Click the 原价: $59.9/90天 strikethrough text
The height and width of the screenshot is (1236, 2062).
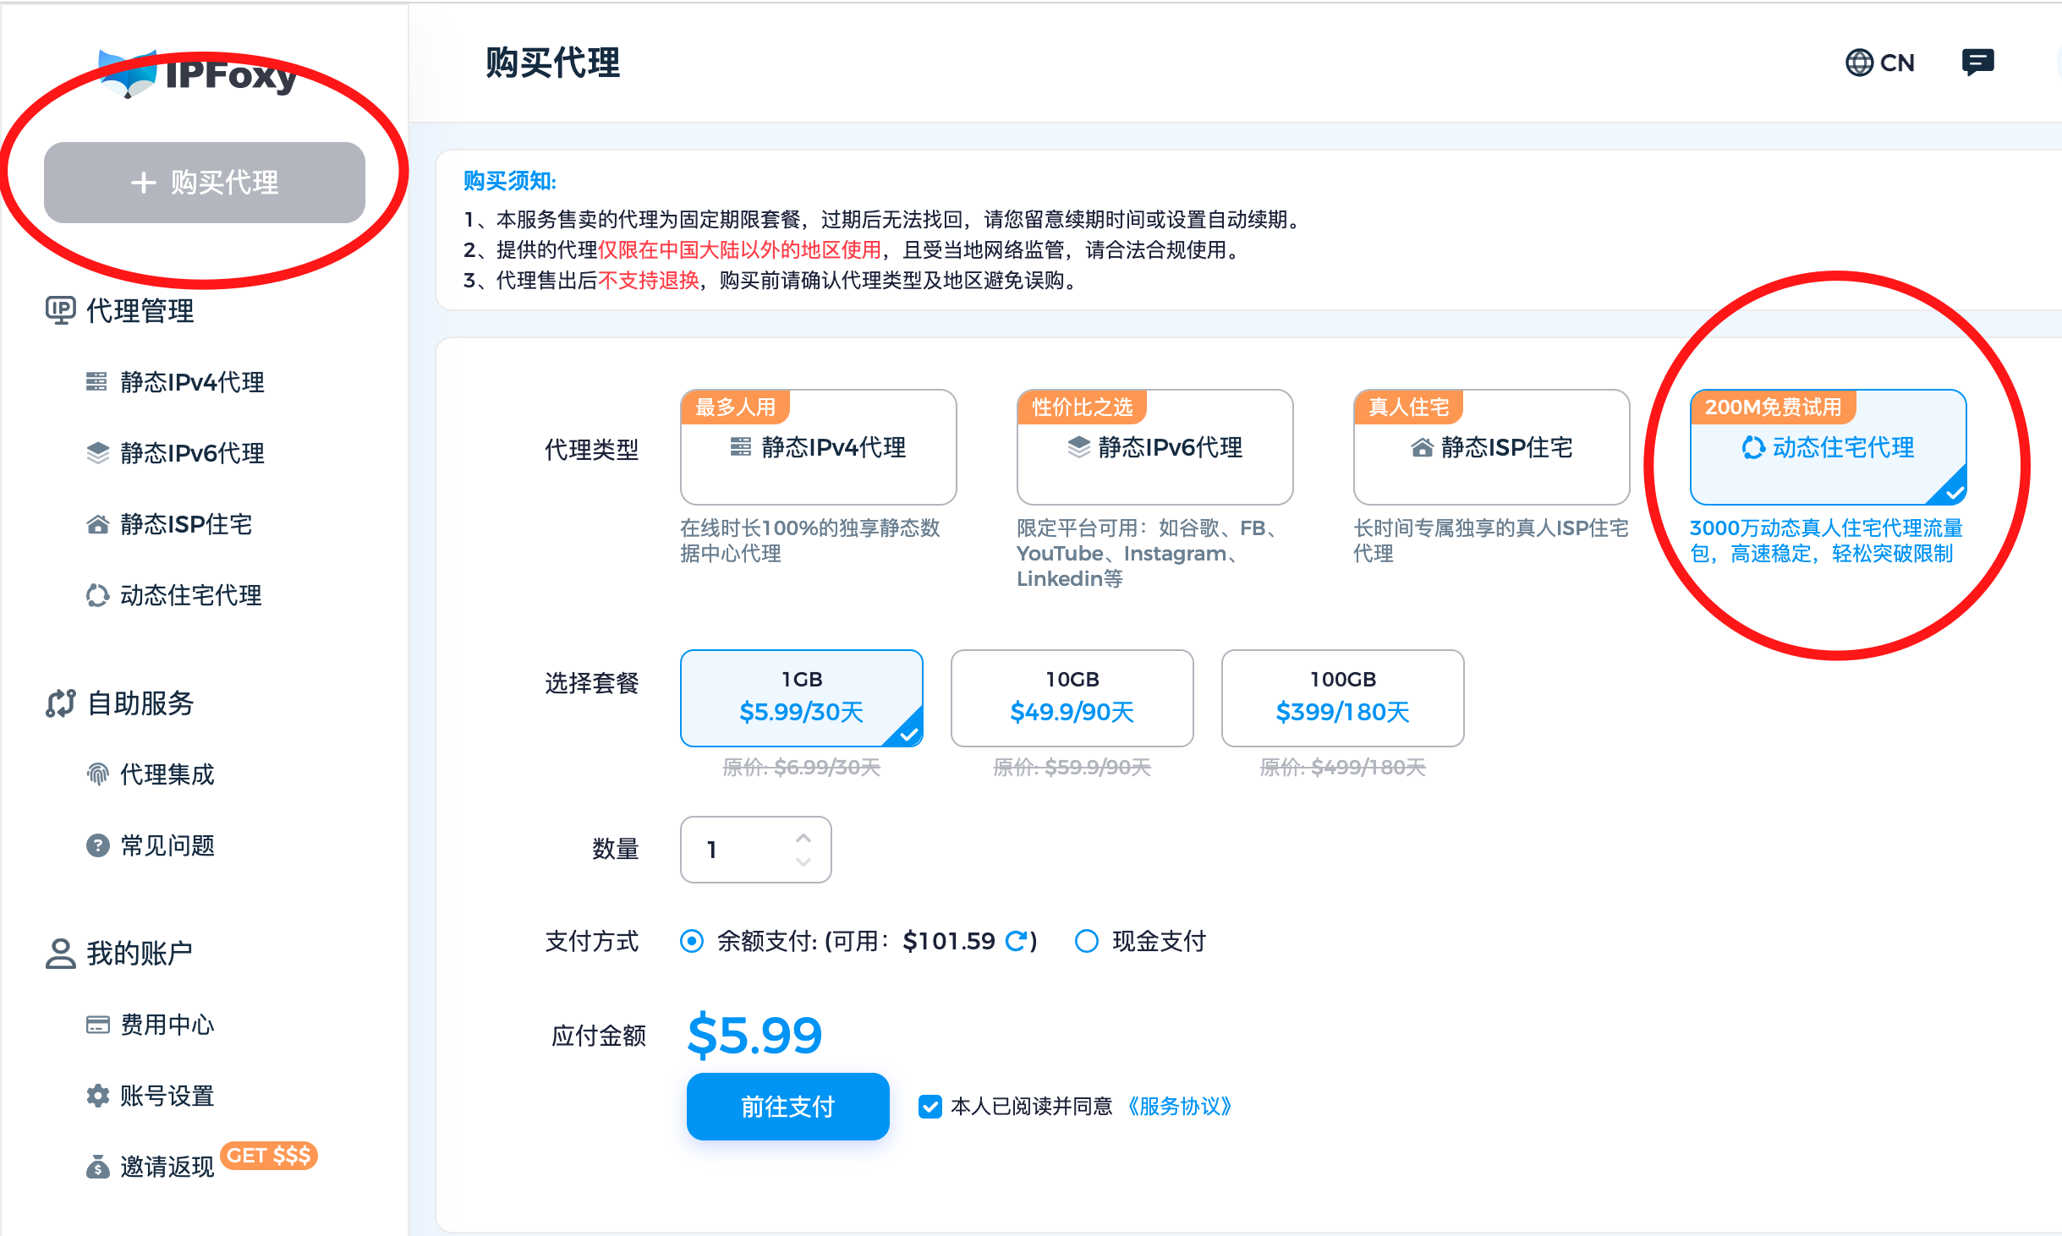(1072, 768)
